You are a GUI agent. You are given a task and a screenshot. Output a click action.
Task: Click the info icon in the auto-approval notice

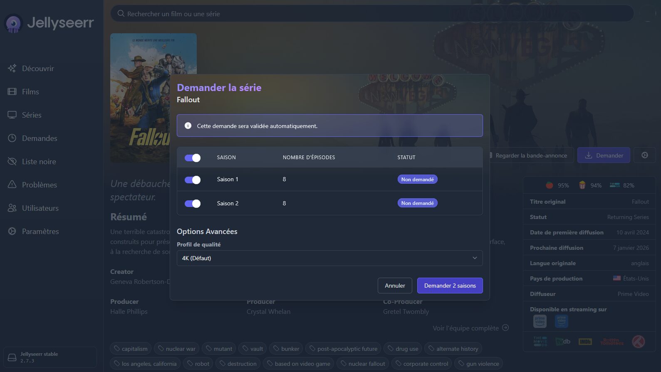(x=188, y=126)
